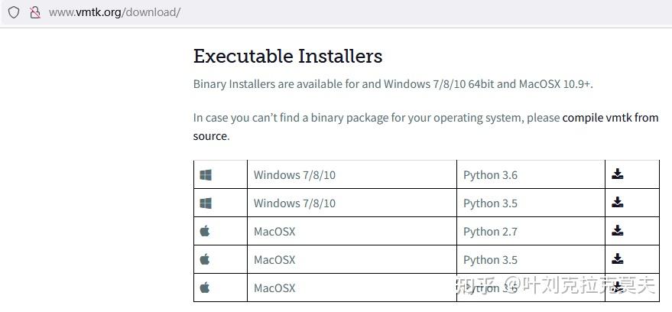Image resolution: width=672 pixels, height=312 pixels.
Task: Download the MacOSX Python 3.5 installer
Action: click(618, 259)
